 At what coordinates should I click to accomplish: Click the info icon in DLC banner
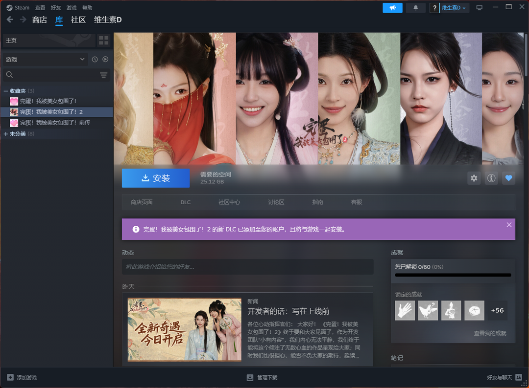[136, 229]
